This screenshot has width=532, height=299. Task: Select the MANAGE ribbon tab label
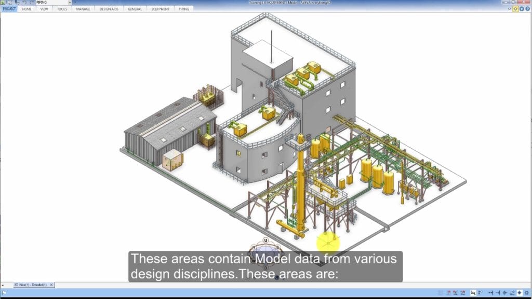83,8
